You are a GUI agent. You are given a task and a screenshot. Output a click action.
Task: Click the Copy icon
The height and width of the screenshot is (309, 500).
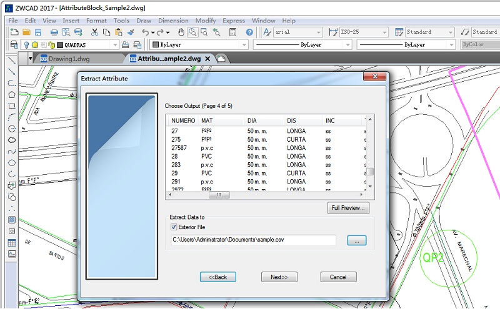click(x=106, y=32)
